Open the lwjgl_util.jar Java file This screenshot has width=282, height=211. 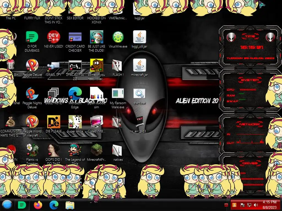point(139,37)
